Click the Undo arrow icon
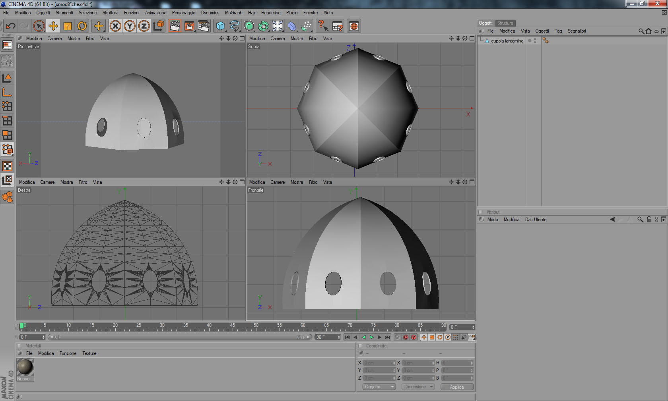The height and width of the screenshot is (401, 668). [x=11, y=26]
